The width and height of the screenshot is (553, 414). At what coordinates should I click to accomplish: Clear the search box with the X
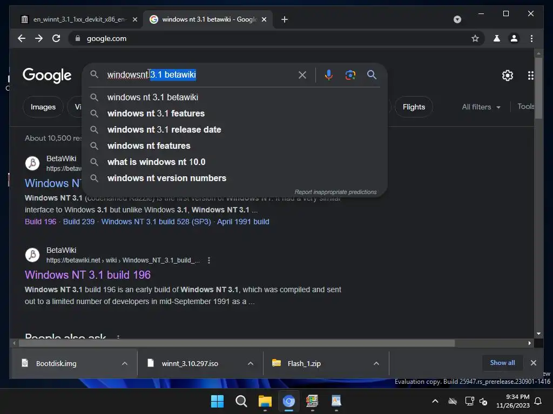click(x=302, y=74)
